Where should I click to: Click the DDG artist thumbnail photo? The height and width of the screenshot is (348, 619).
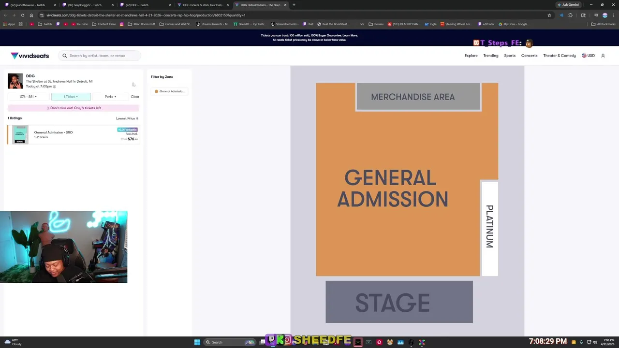pyautogui.click(x=15, y=81)
